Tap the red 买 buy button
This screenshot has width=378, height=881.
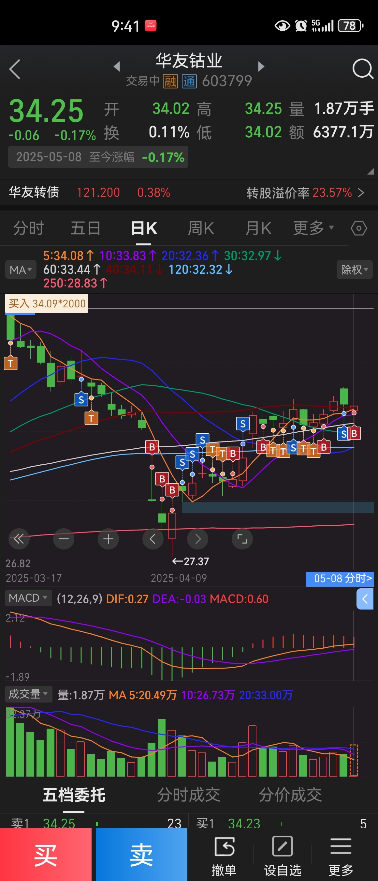46,854
